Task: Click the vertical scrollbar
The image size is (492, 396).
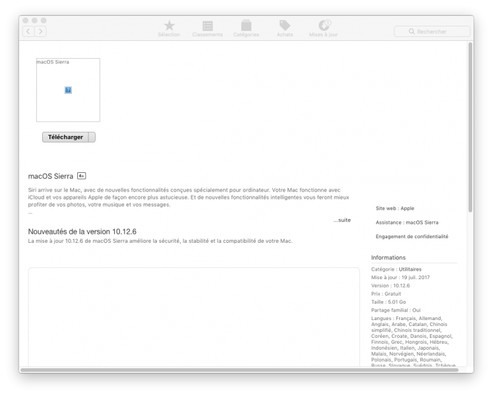Action: pos(470,127)
